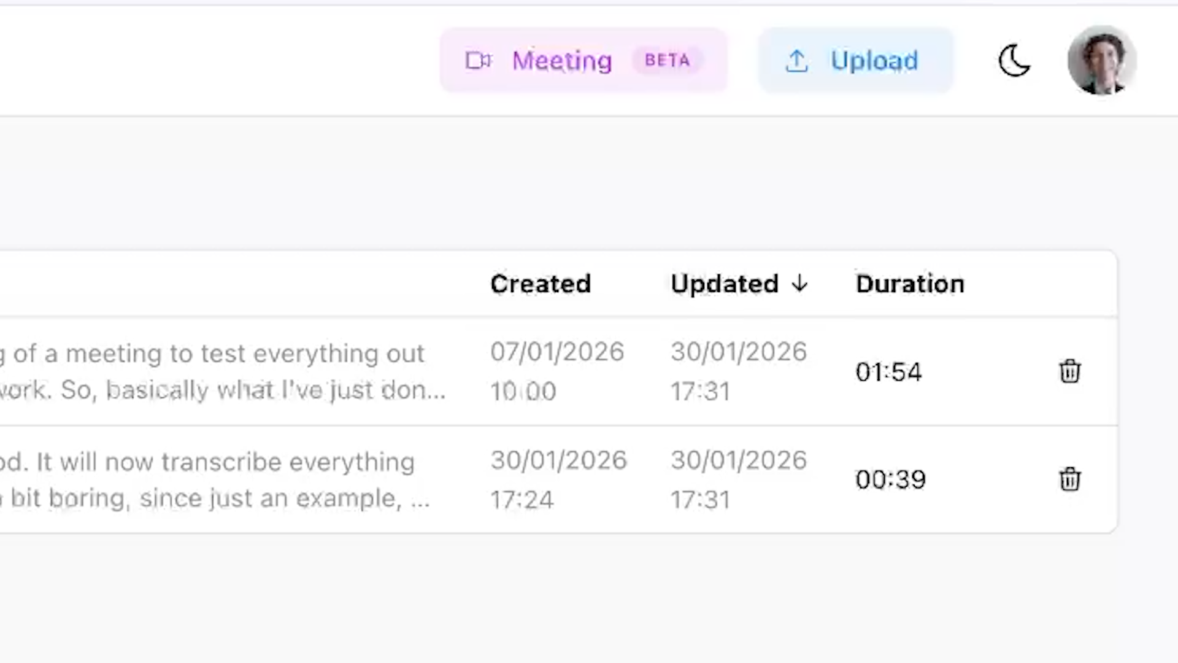The height and width of the screenshot is (663, 1178).
Task: Sort by Duration column header
Action: click(x=909, y=284)
